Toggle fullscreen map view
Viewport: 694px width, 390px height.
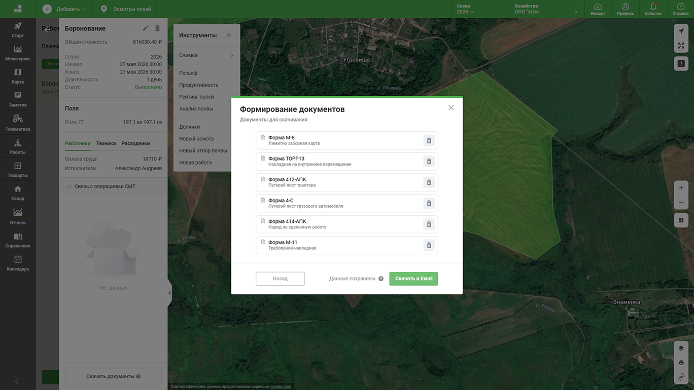pos(681,46)
